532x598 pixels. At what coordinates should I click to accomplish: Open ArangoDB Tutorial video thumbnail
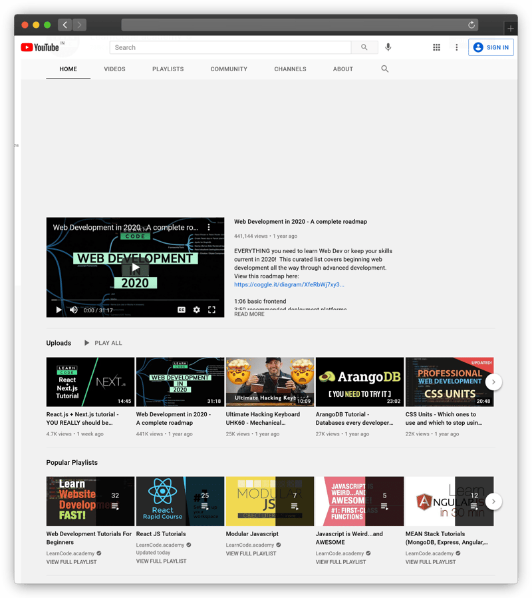[x=360, y=382]
